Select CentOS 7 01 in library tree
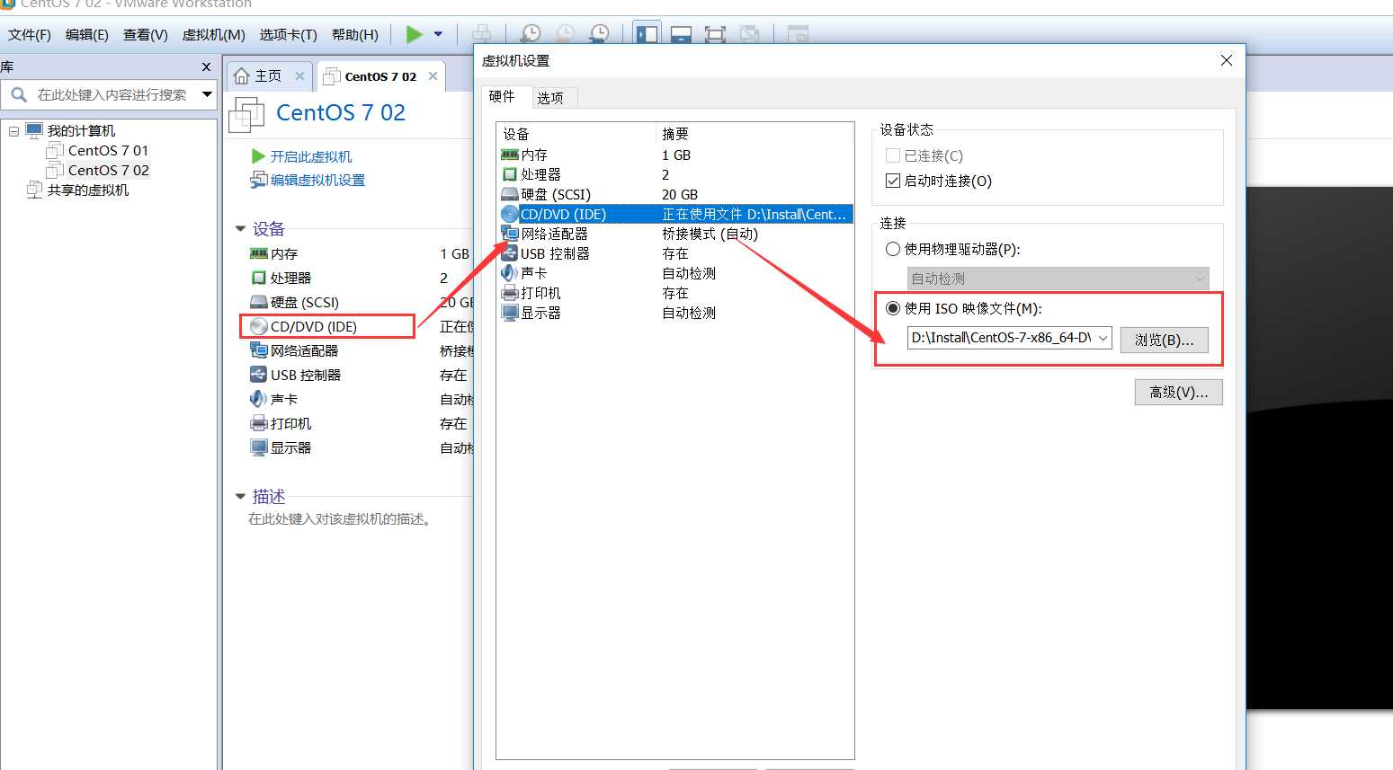This screenshot has height=770, width=1393. (98, 151)
